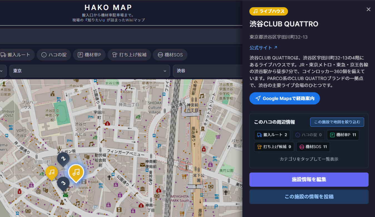Click the このハコの周辺情報 heading
The width and height of the screenshot is (375, 217).
(274, 122)
